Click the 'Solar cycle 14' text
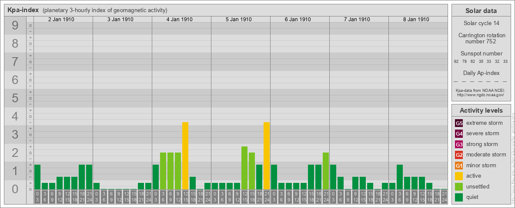This screenshot has width=515, height=208. coord(481,23)
